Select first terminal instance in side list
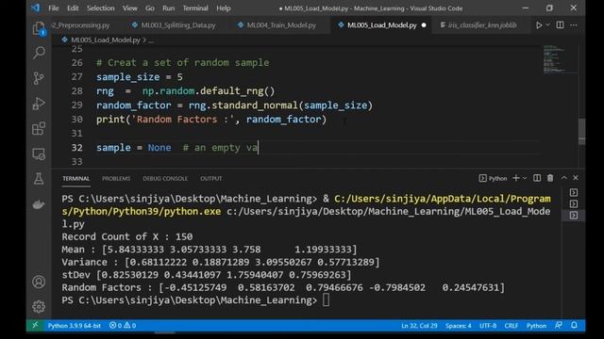 (574, 192)
